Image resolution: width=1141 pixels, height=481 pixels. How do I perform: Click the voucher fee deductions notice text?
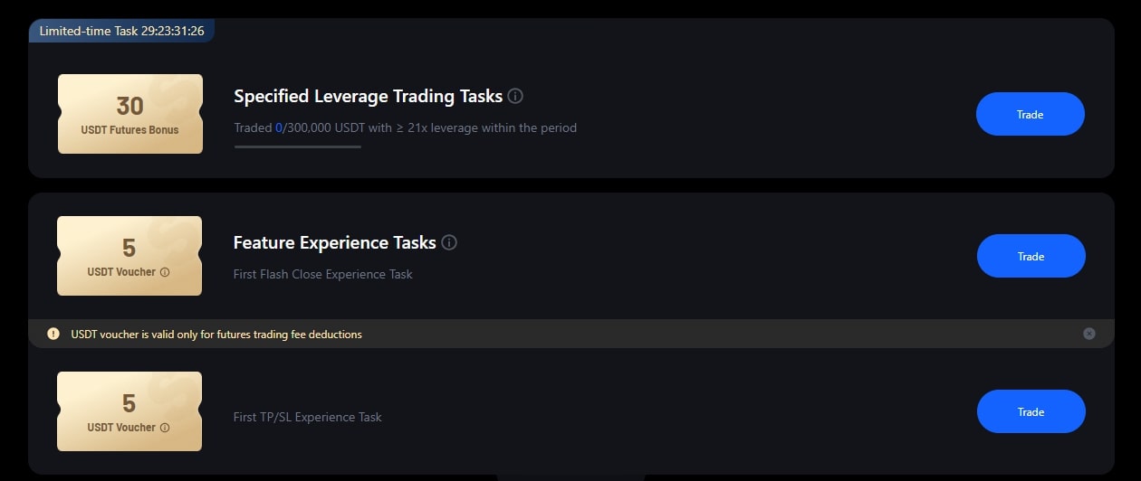tap(216, 335)
